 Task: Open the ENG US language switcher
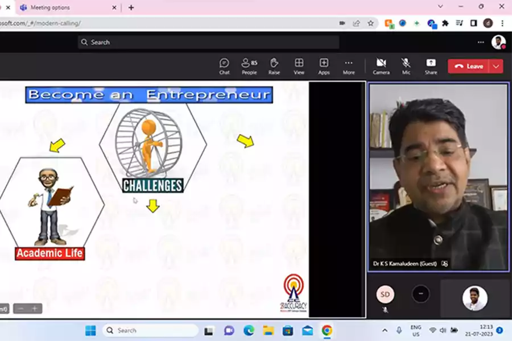coord(416,331)
